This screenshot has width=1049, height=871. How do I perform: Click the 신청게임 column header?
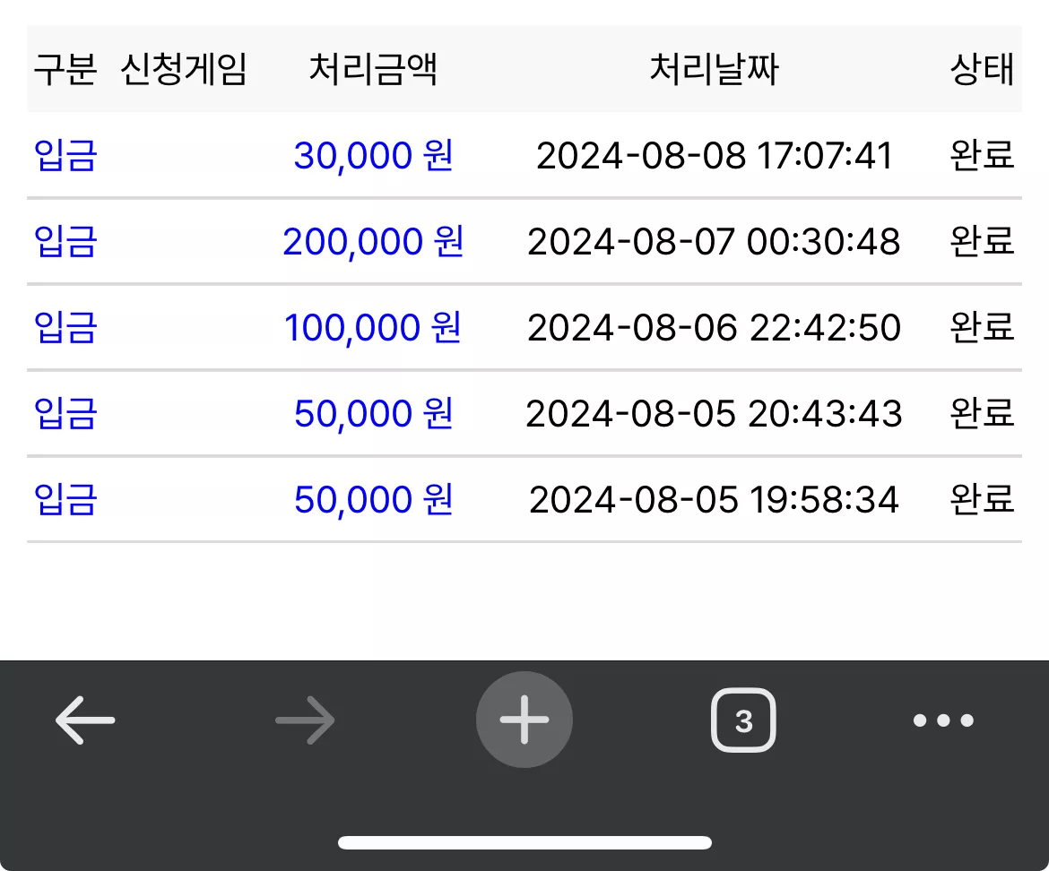tap(183, 70)
